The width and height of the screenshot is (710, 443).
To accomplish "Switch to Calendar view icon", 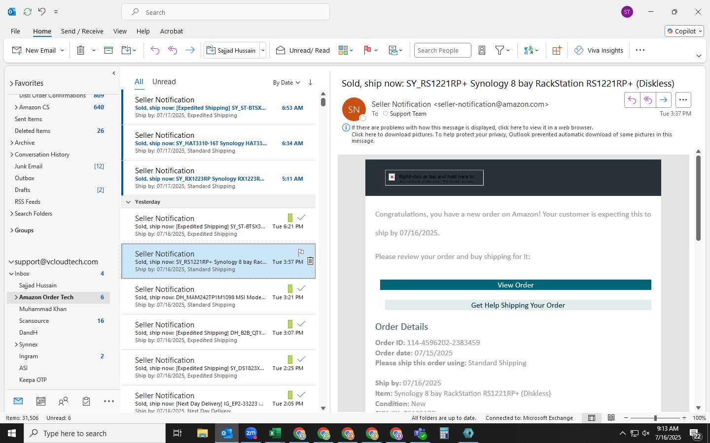I will (41, 401).
